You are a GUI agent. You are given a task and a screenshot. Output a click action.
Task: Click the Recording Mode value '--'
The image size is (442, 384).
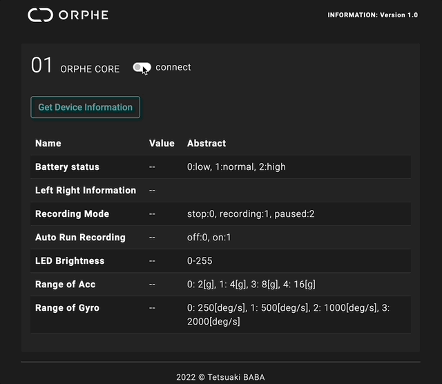click(x=152, y=214)
